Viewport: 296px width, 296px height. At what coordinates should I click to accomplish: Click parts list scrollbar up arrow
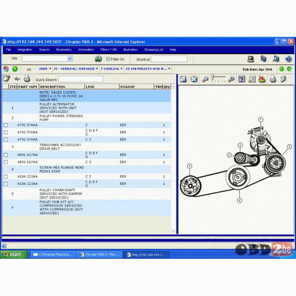point(173,87)
